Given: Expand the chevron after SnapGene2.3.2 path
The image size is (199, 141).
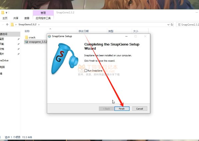Looking at the screenshot, I should point(39,24).
